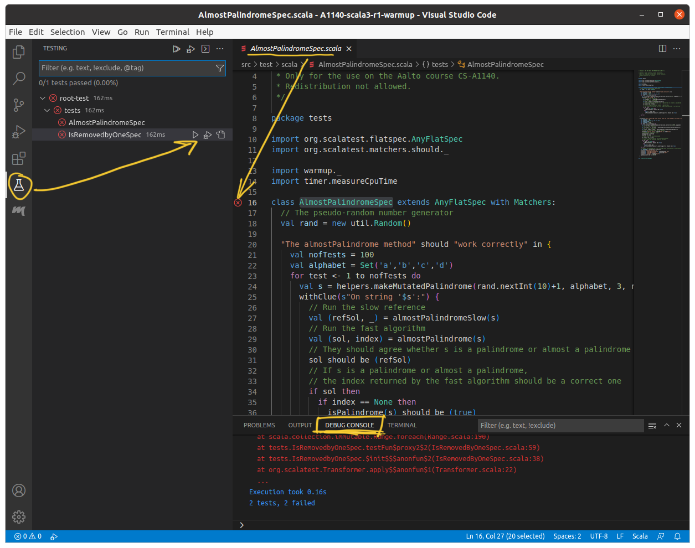695x548 pixels.
Task: Open the Extensions view
Action: 19,159
